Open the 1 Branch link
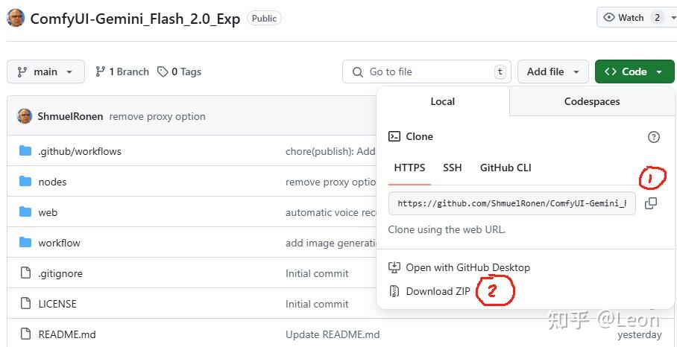This screenshot has width=677, height=347. pos(122,71)
